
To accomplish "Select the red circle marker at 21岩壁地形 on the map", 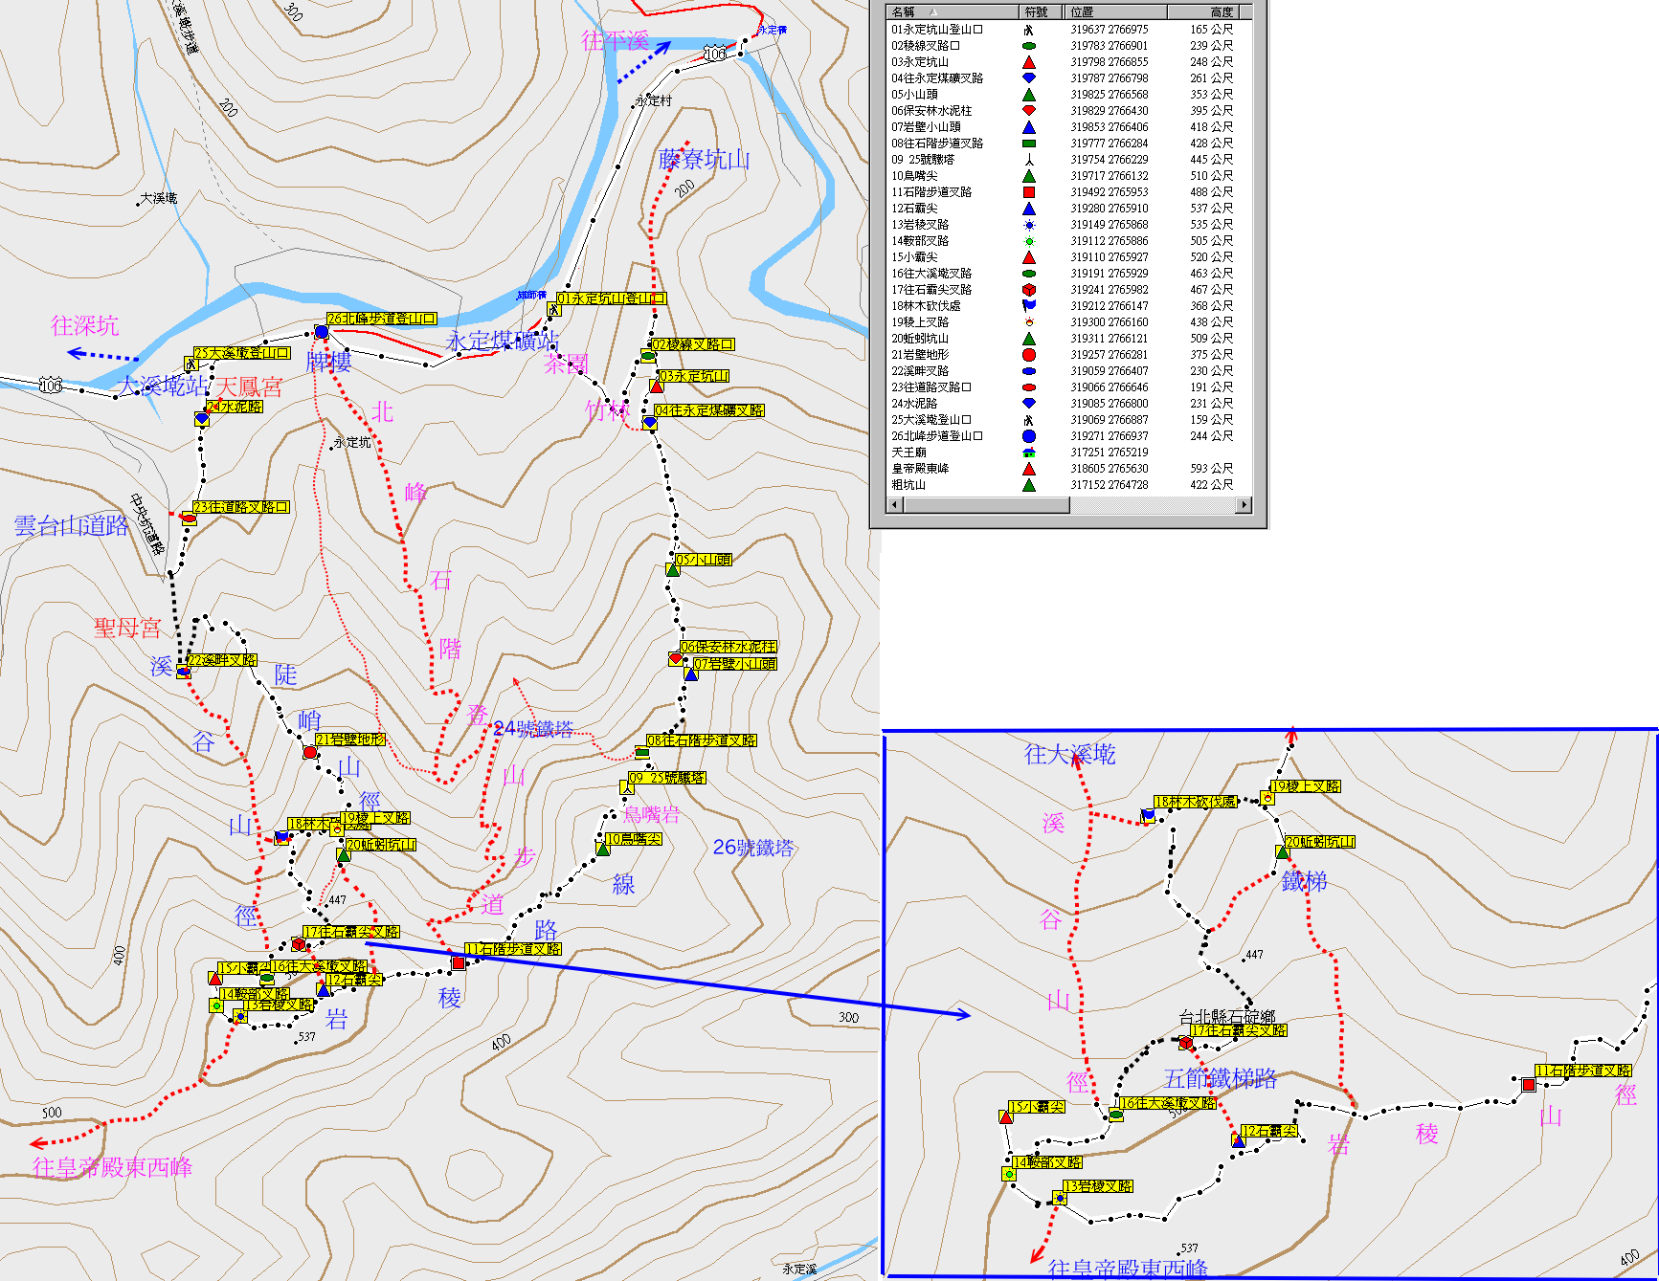I will click(309, 753).
